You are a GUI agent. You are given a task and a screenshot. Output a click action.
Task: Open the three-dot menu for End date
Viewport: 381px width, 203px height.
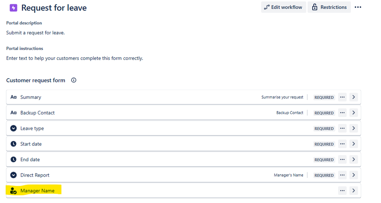(342, 159)
